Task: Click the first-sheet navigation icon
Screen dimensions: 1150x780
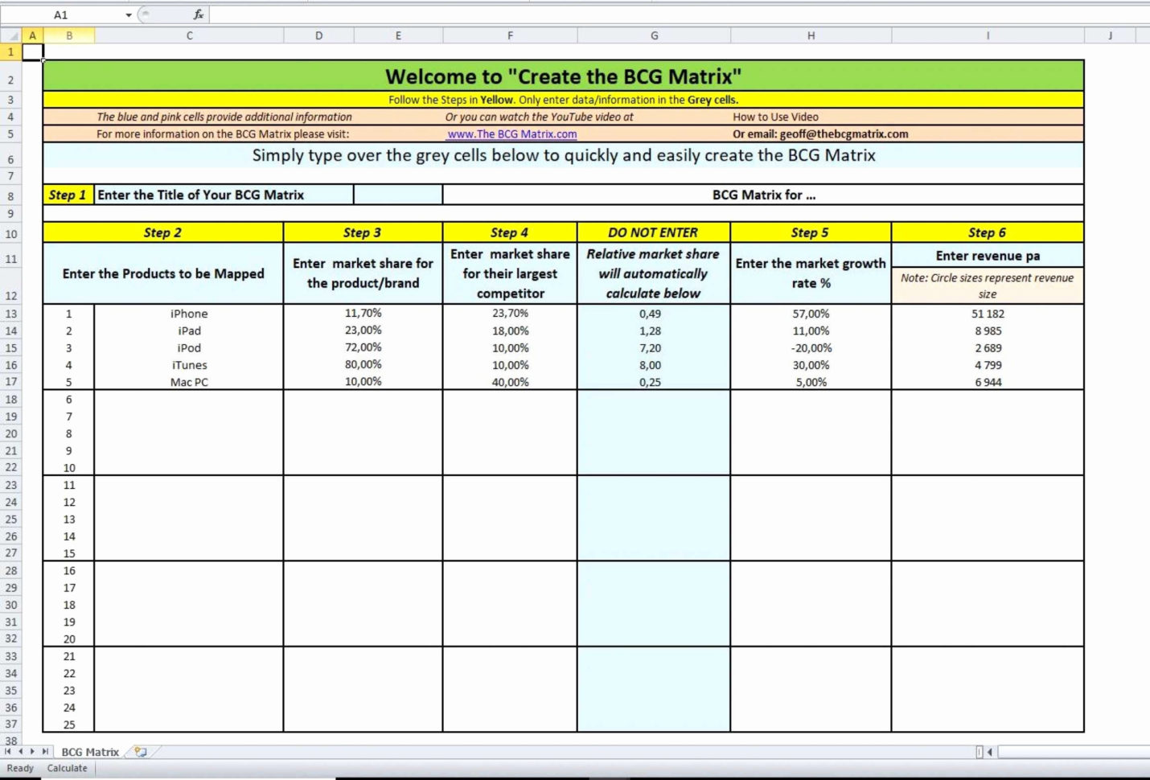Action: coord(8,751)
